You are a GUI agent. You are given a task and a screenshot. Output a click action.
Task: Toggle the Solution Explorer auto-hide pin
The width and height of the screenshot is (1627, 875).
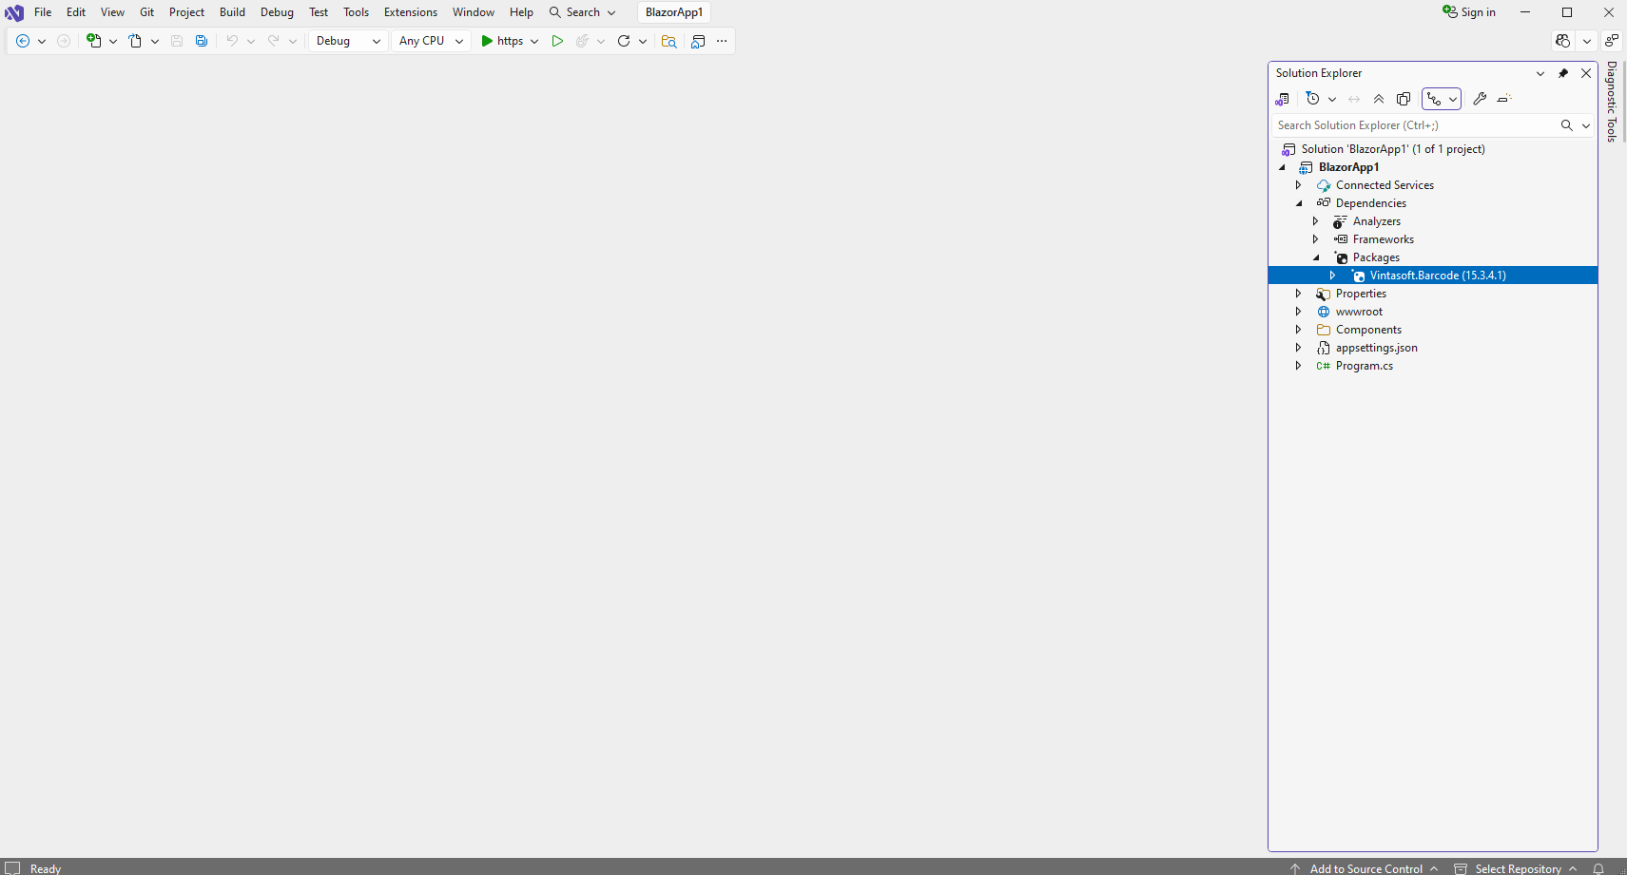pyautogui.click(x=1563, y=73)
